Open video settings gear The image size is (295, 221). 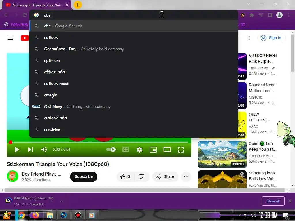pos(139,150)
